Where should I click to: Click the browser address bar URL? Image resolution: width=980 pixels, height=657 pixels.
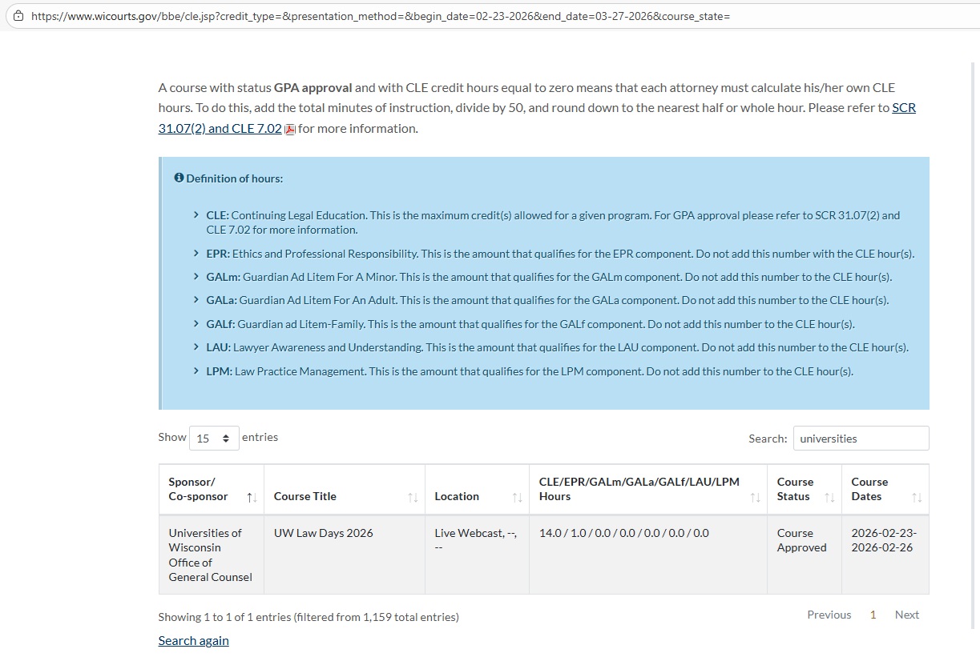pyautogui.click(x=381, y=16)
